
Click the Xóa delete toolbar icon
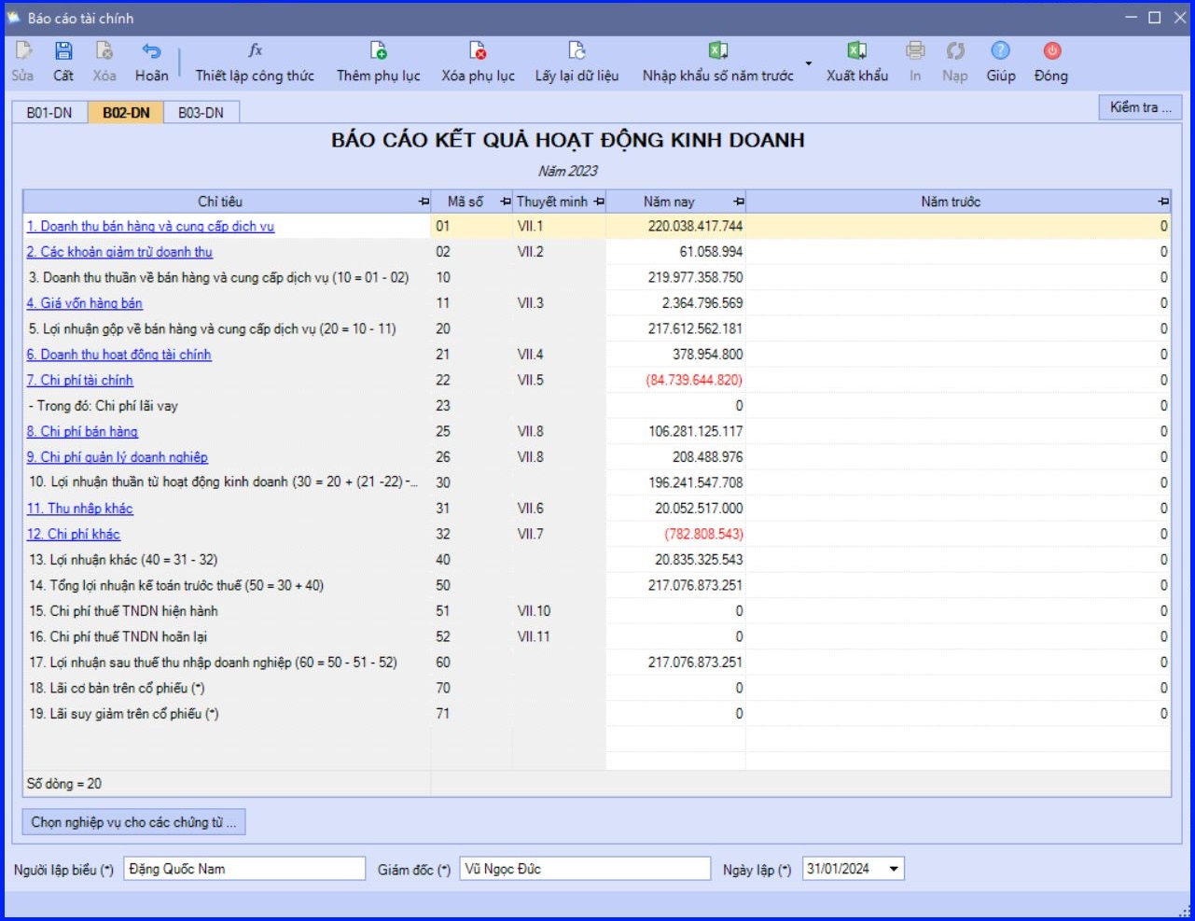pyautogui.click(x=104, y=51)
